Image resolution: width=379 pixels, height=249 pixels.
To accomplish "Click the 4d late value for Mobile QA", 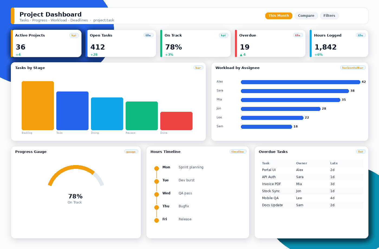I will (x=332, y=198).
